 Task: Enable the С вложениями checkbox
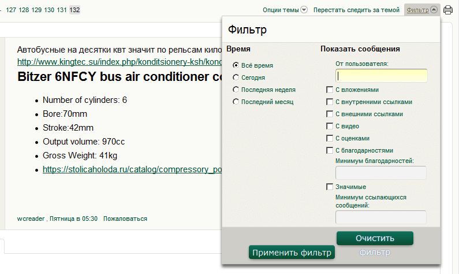(x=330, y=90)
